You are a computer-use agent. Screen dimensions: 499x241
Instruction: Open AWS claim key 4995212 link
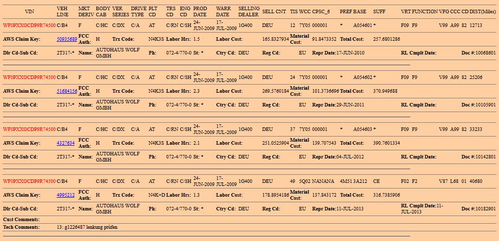pyautogui.click(x=65, y=195)
